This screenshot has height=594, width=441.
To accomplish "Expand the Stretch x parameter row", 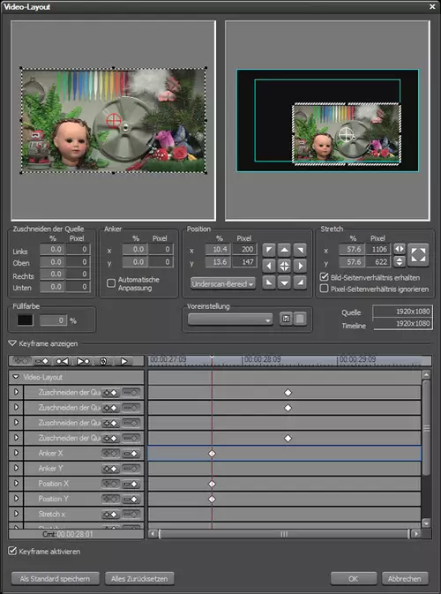I will click(x=16, y=514).
